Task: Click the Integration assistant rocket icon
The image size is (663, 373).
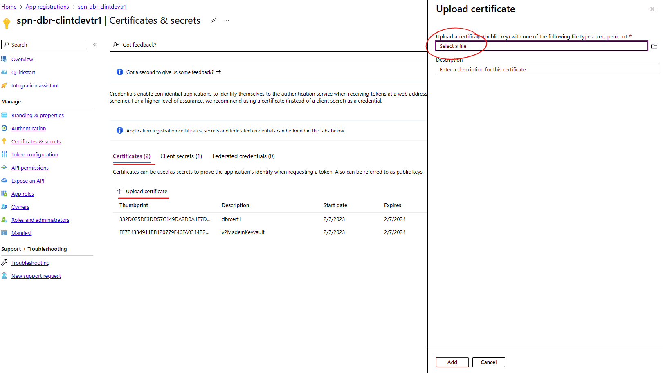Action: (4, 85)
